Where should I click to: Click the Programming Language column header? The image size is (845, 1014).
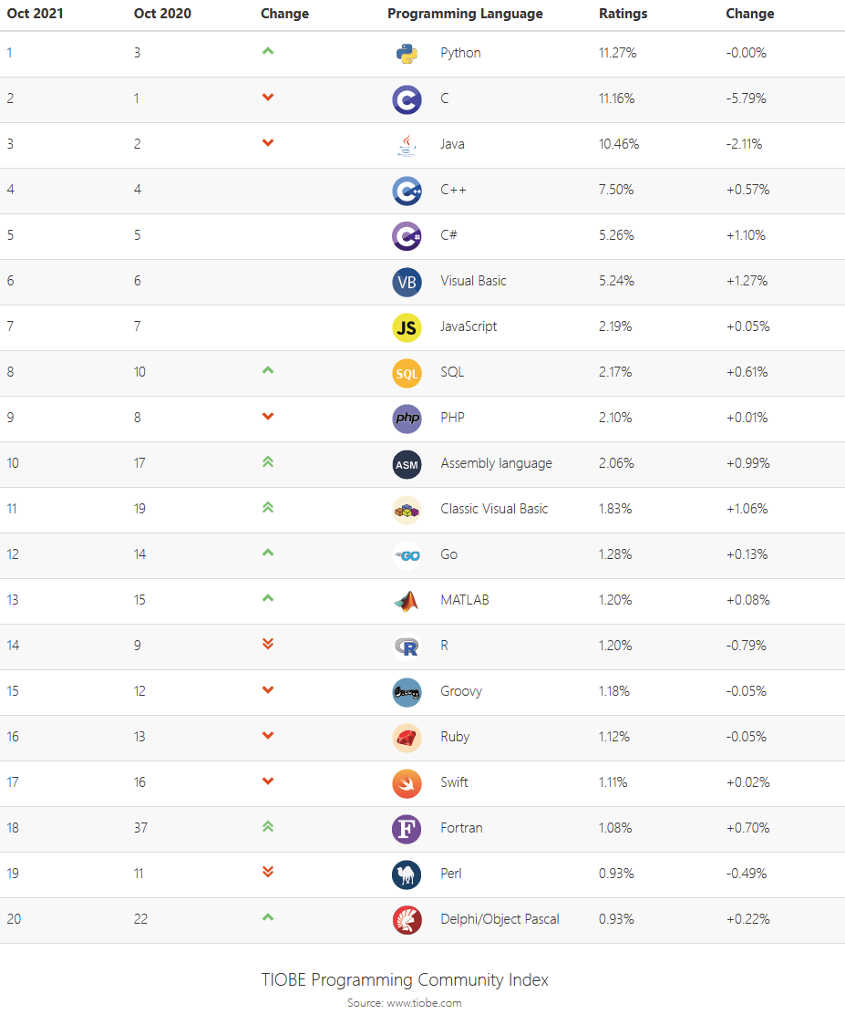click(x=465, y=14)
